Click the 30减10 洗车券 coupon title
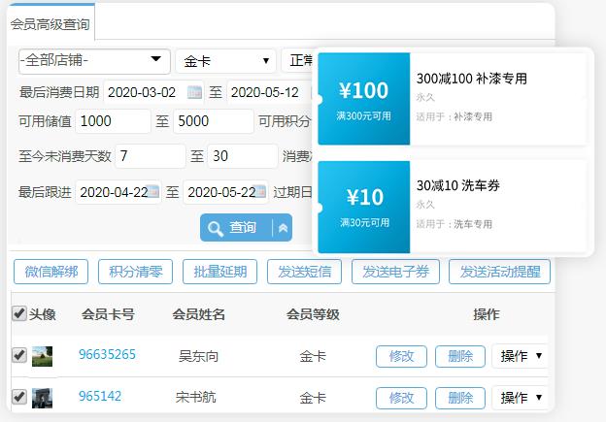 click(458, 185)
